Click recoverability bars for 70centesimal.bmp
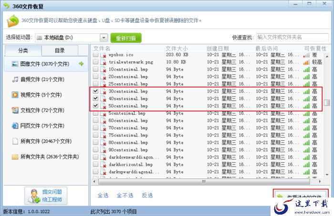334x216 pixels. 306,128
